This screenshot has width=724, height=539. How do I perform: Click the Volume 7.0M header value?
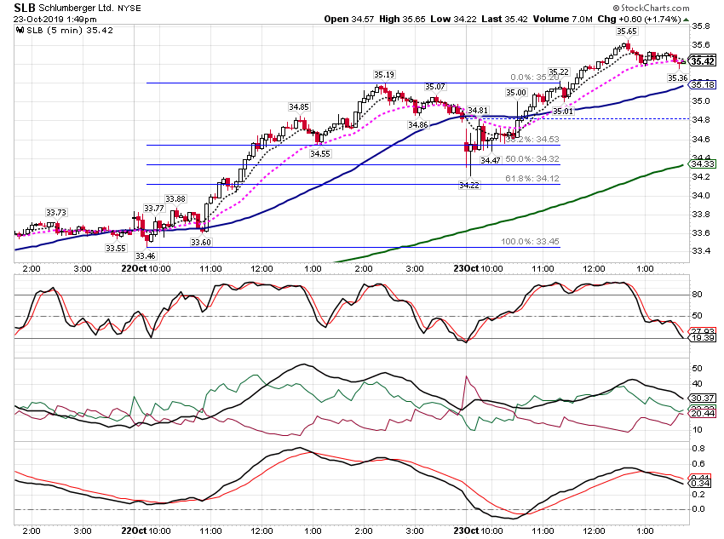pos(562,19)
